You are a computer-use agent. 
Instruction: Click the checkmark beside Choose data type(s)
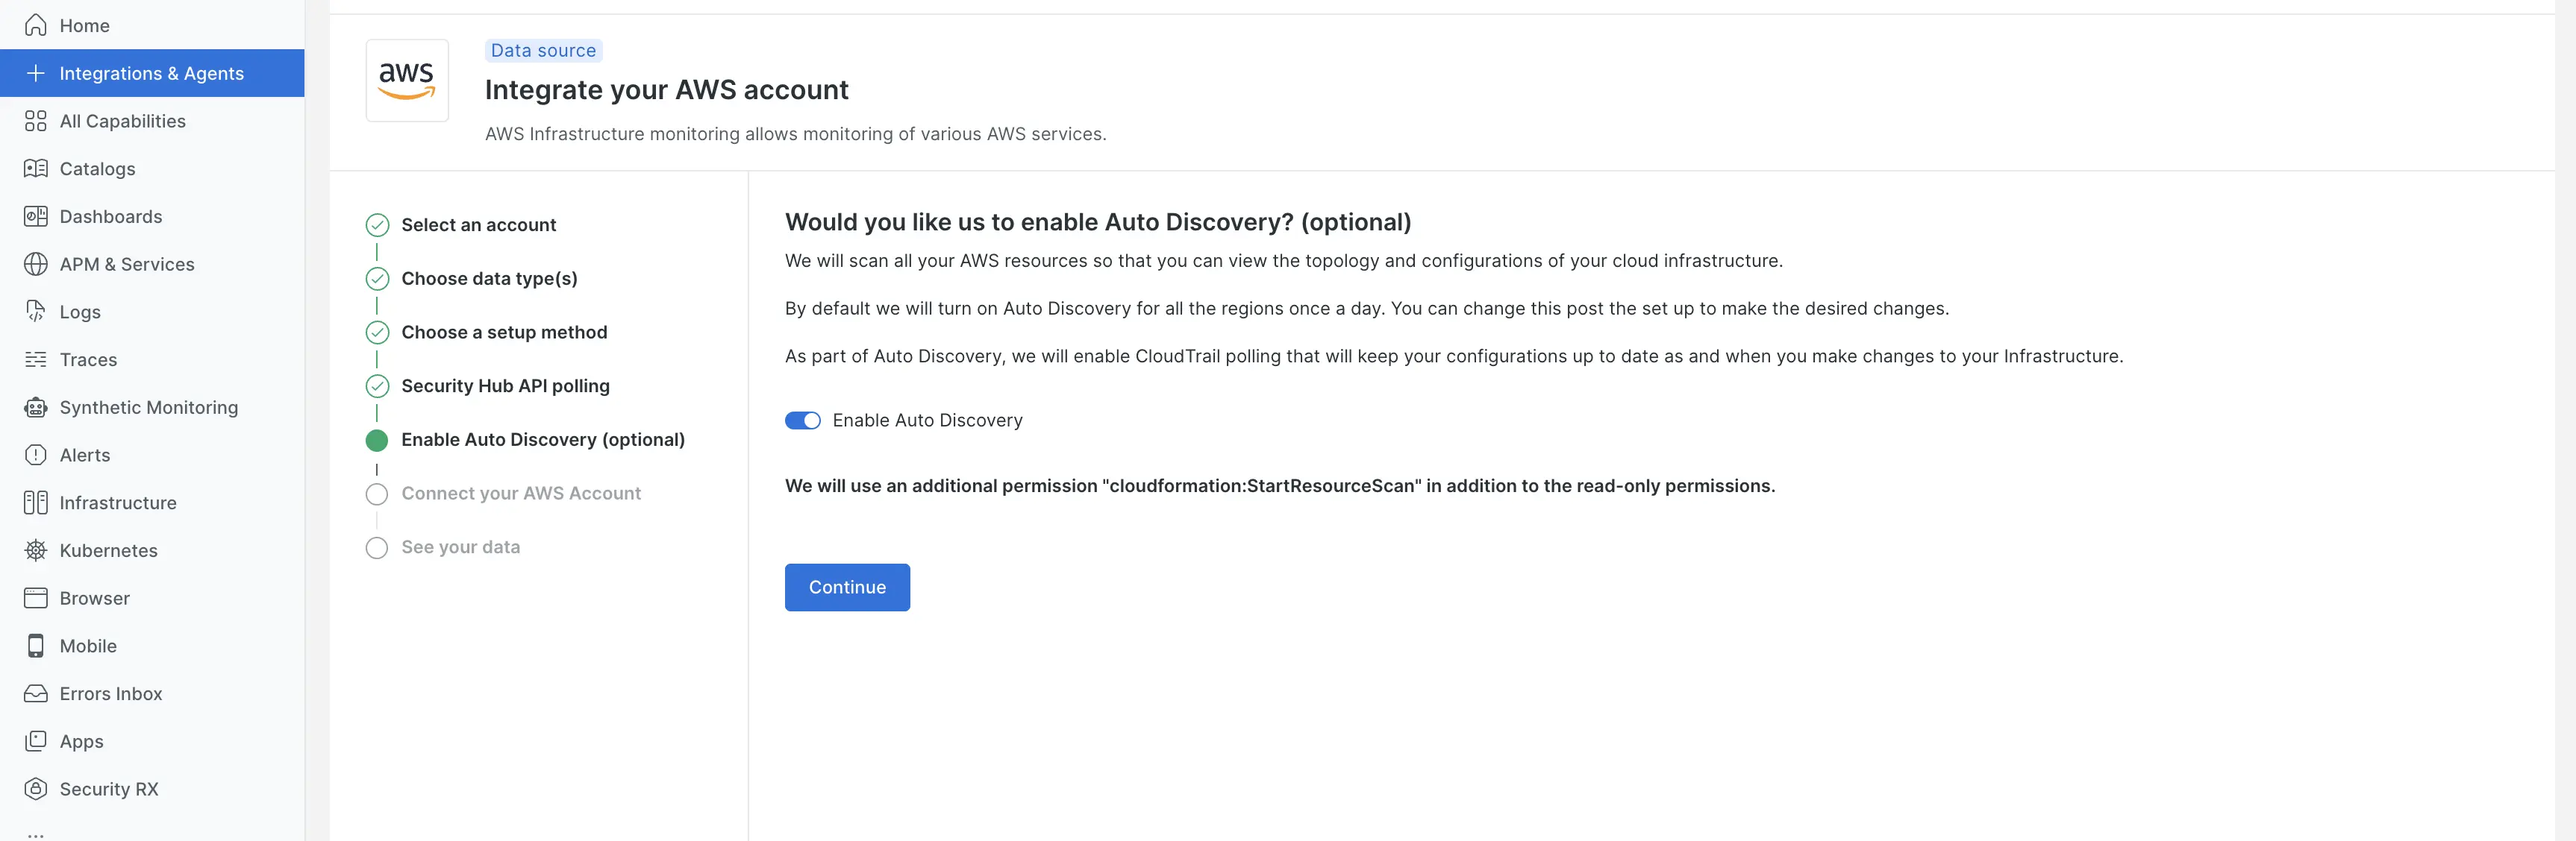pos(377,279)
